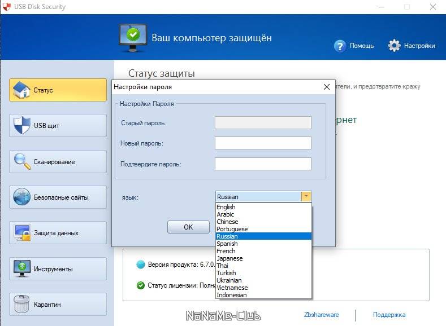Open the Zbshareware link
The image size is (446, 326).
pyautogui.click(x=322, y=315)
